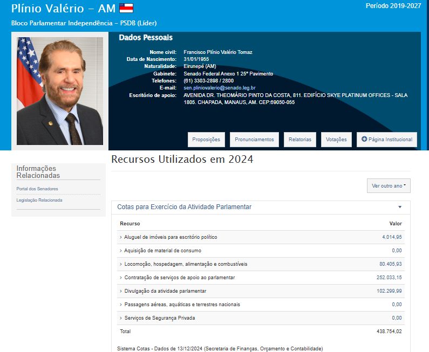429x352 pixels.
Task: Click the total value 438.754,02
Action: tap(389, 331)
